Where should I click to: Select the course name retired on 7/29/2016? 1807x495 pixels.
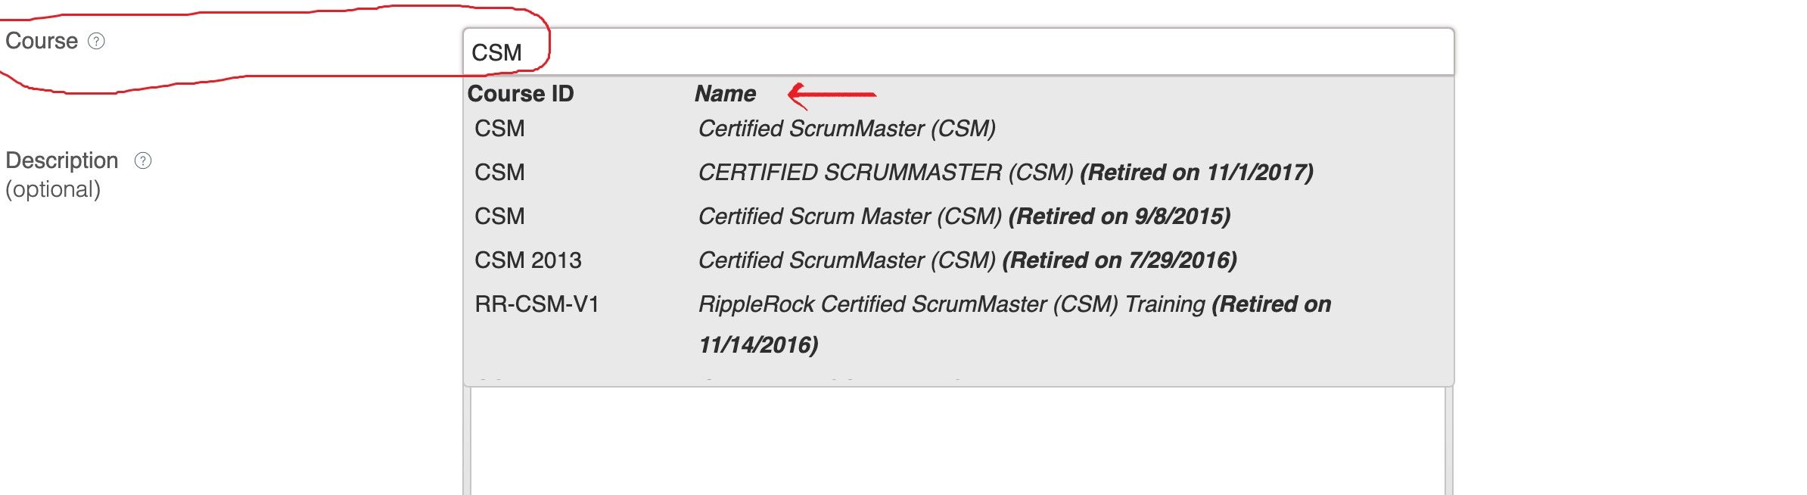[967, 260]
